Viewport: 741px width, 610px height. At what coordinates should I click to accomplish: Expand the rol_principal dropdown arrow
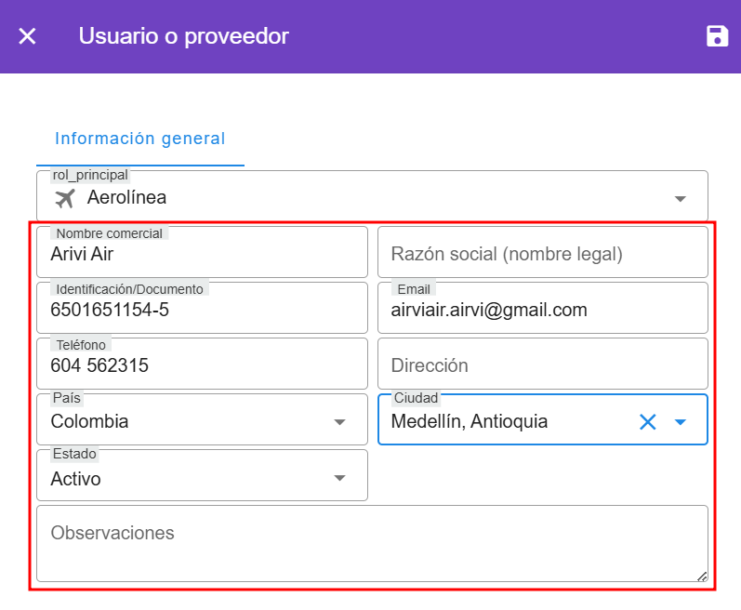click(x=680, y=199)
